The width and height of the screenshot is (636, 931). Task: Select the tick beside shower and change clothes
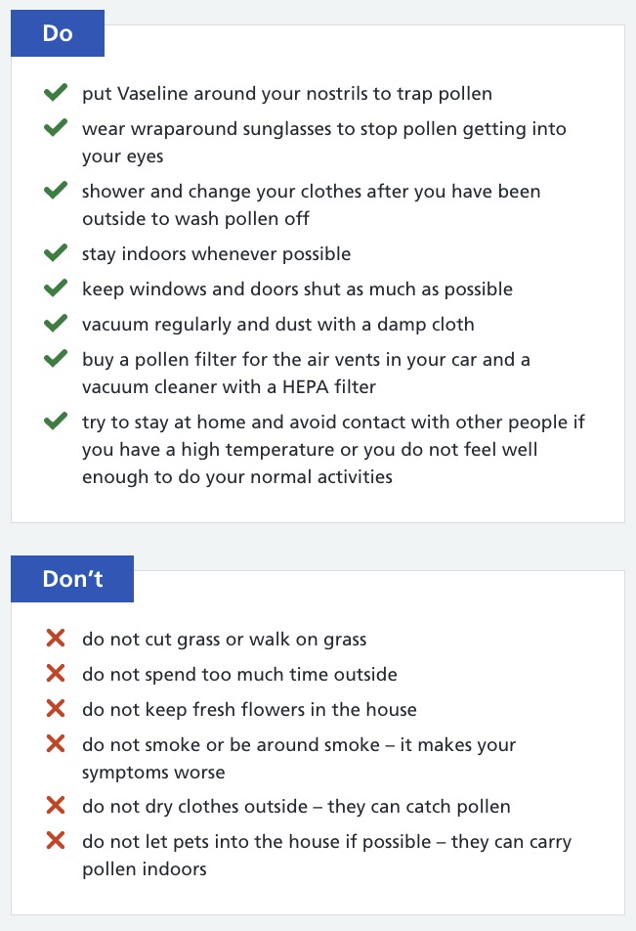[55, 191]
